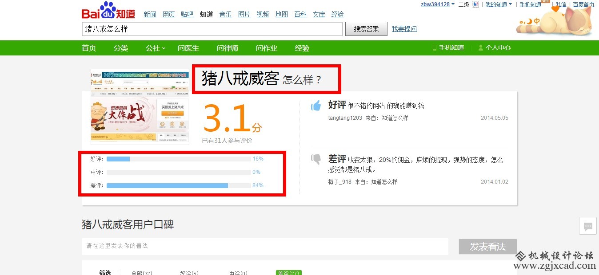Go to 百度首页 link
Image resolution: width=599 pixels, height=275 pixels.
point(583,4)
